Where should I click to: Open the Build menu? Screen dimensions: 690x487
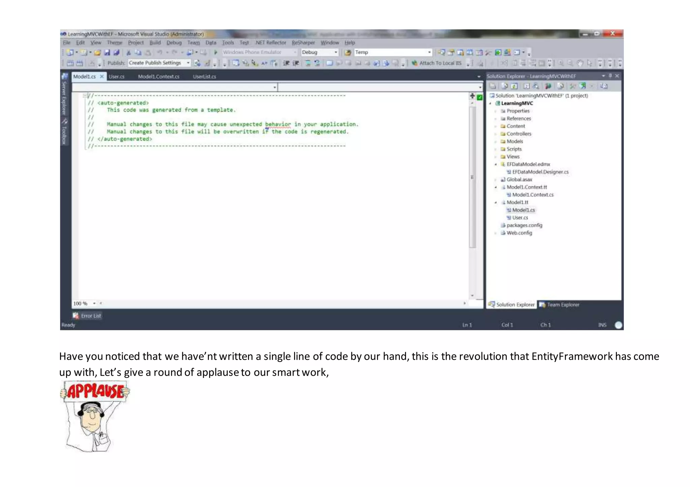155,43
